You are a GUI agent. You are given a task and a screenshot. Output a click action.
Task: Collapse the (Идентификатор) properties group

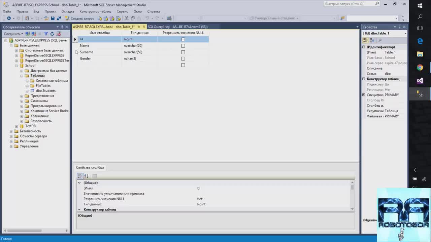(x=364, y=47)
